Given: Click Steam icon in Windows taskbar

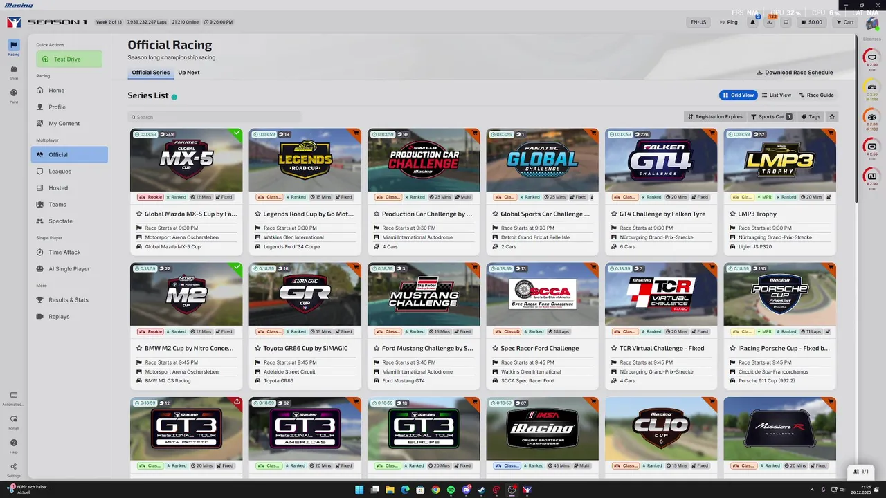Looking at the screenshot, I should (x=481, y=490).
